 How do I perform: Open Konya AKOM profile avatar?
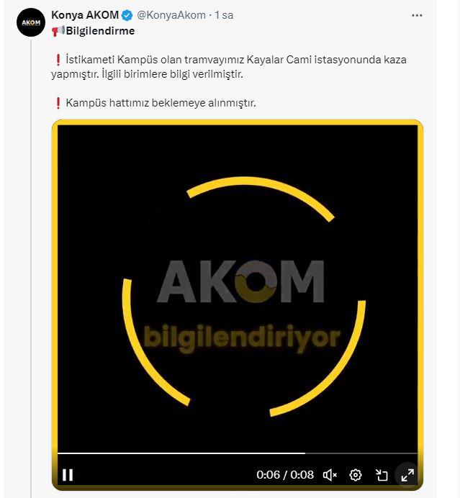coord(31,22)
